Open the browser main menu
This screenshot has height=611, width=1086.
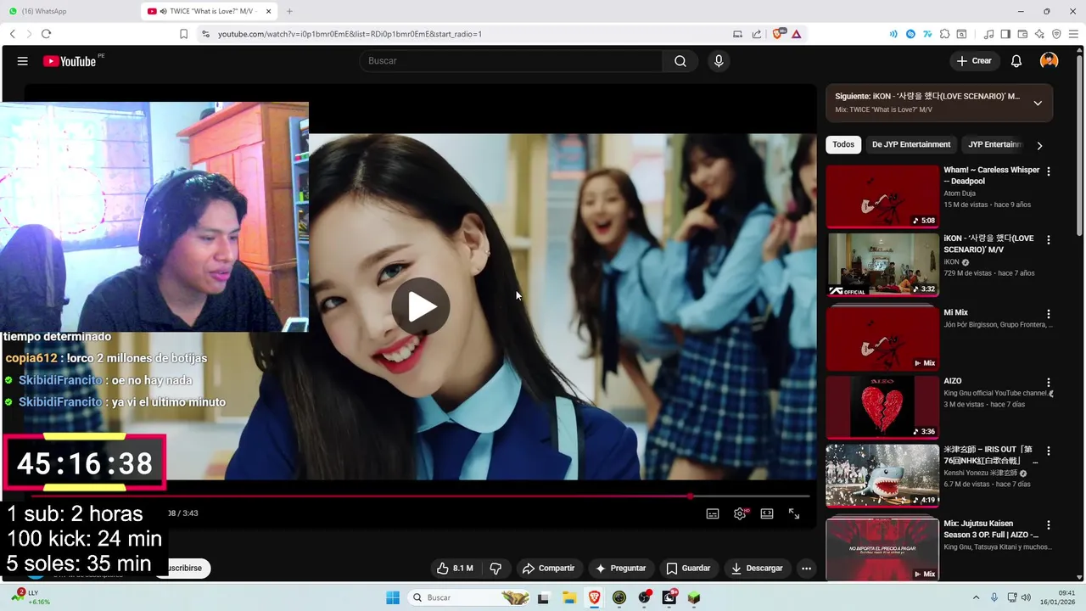(1073, 34)
